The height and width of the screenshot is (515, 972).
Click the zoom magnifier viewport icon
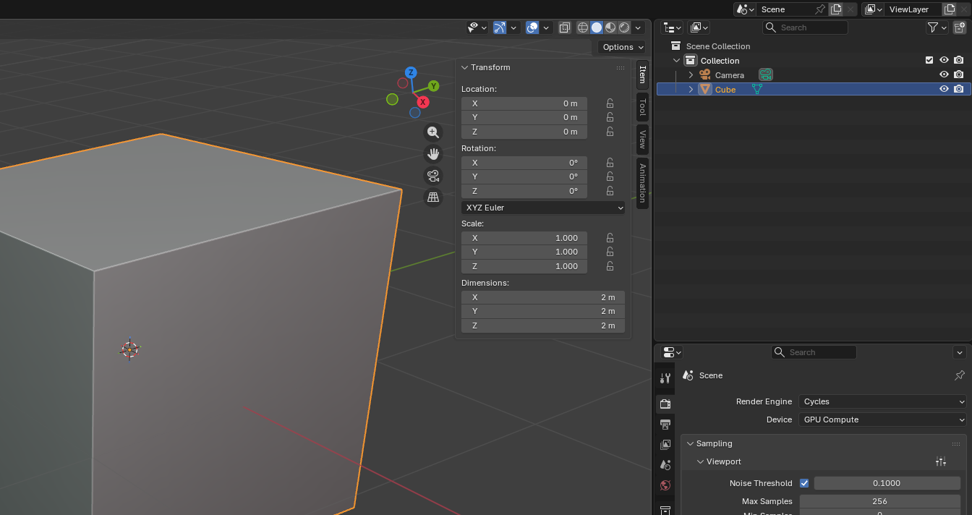433,132
